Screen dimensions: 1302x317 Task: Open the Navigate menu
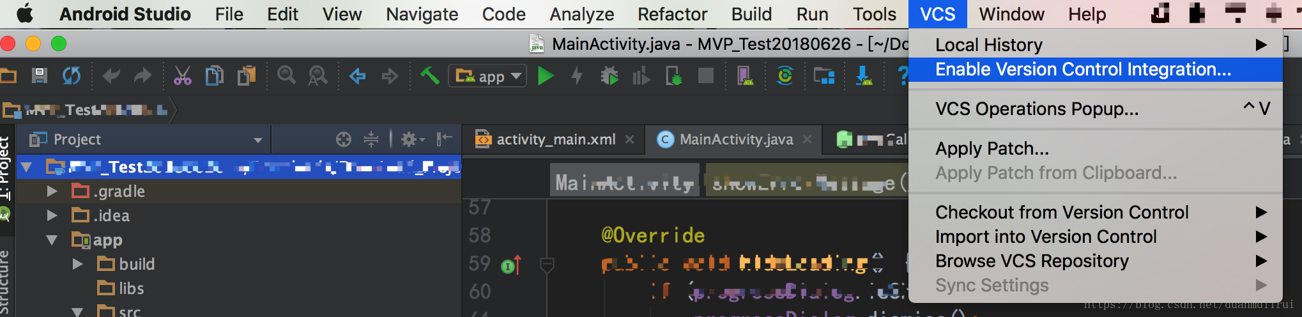tap(422, 14)
